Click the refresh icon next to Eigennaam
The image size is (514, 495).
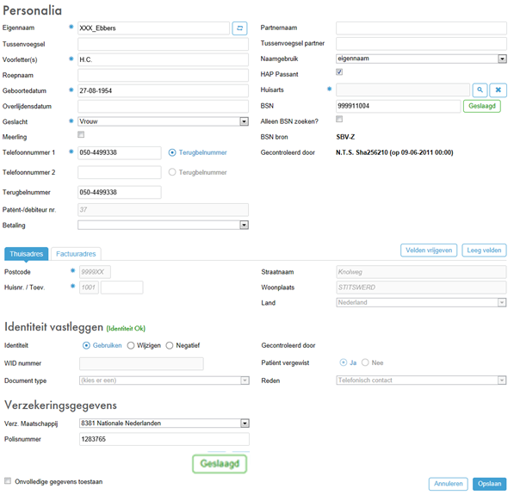pos(239,28)
